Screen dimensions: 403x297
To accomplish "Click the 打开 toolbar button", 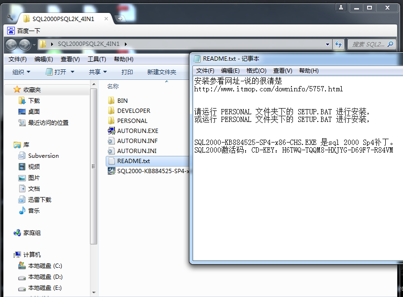I will coord(56,72).
